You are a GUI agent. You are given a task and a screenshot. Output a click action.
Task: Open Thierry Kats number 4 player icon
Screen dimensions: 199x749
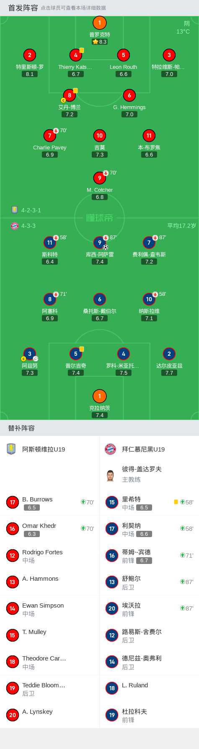point(76,55)
